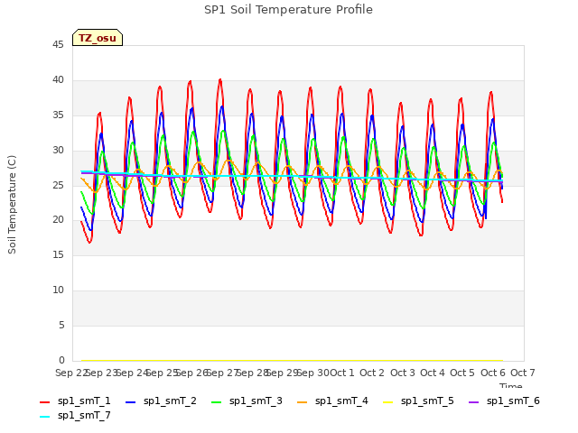Click the Oct 1 x-axis tick label
The image size is (578, 433).
click(341, 373)
